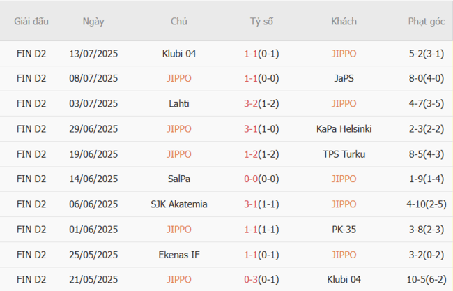This screenshot has height=291, width=453.
Task: Click the Giải đấu column header
Action: 31,22
